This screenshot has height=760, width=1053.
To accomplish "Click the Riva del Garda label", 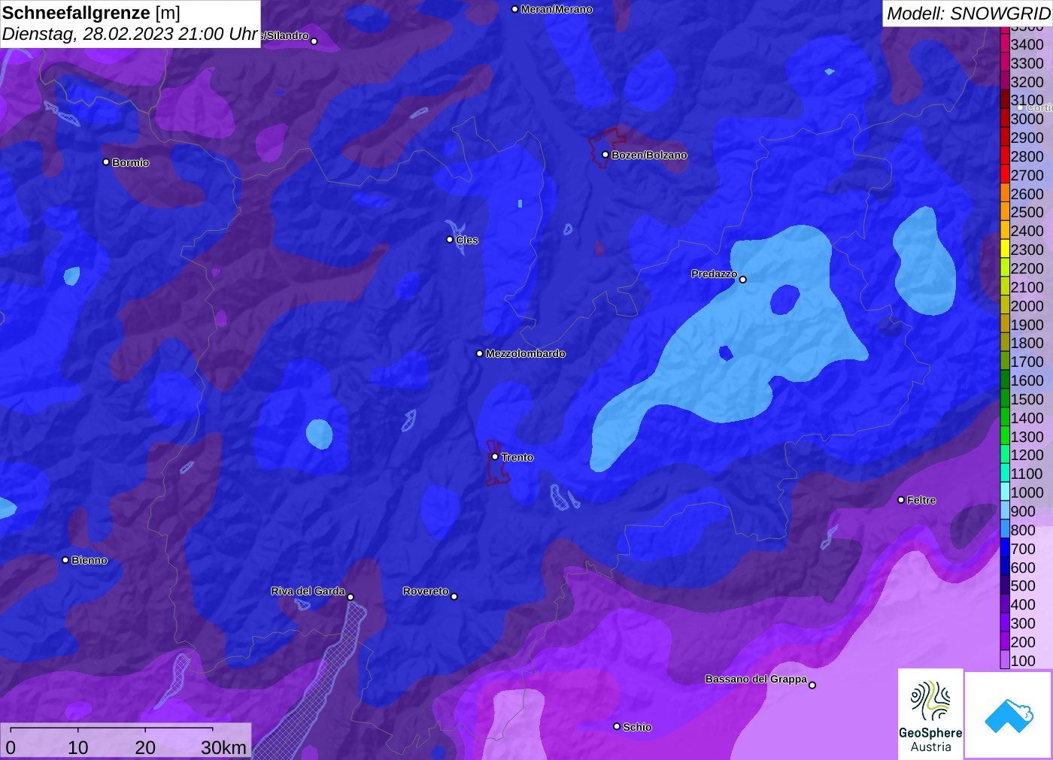I will coord(308,591).
